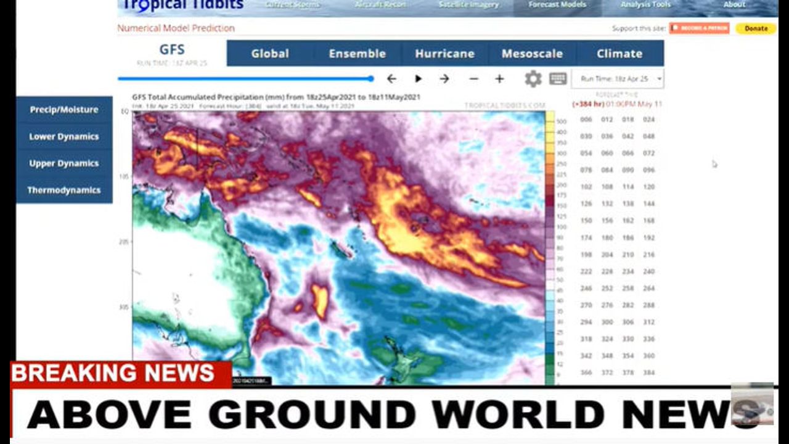
Task: Switch to the Ensemble models tab
Action: point(357,54)
